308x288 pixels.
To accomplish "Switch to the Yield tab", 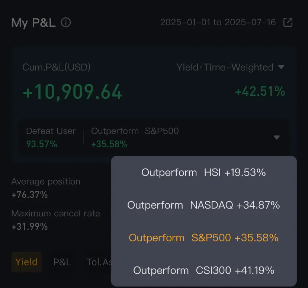I will coord(26,262).
